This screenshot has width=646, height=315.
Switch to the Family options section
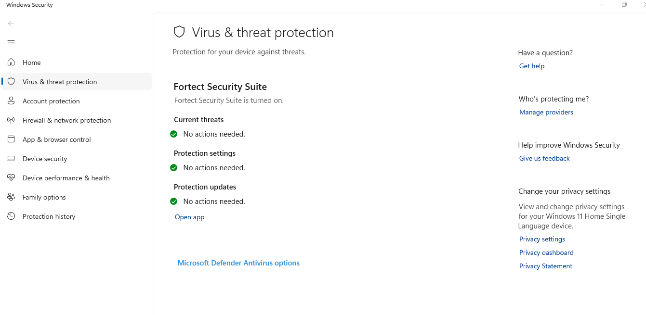(44, 197)
